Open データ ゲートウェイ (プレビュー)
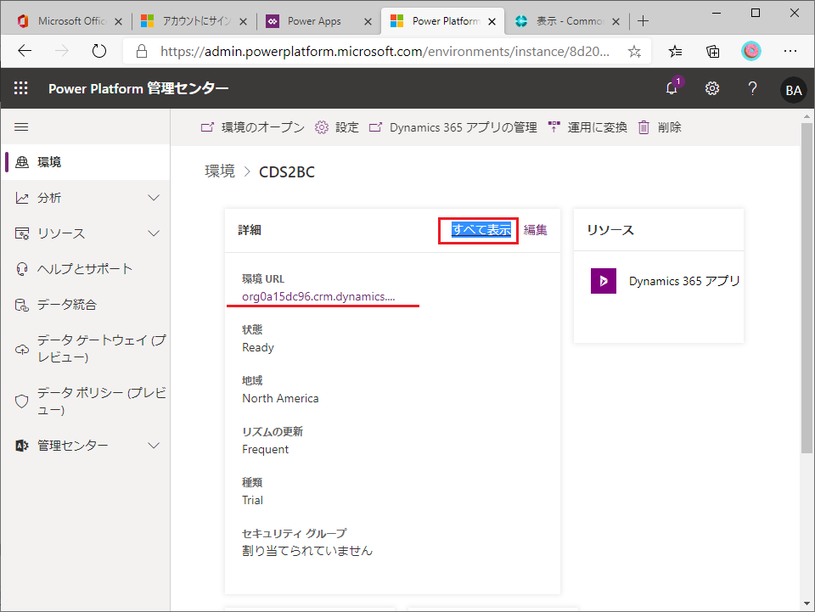Screen dimensions: 815x612 pos(101,349)
